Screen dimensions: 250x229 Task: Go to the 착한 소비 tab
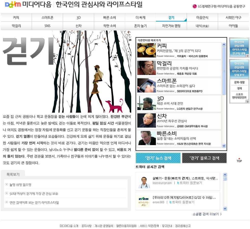[x=110, y=26]
